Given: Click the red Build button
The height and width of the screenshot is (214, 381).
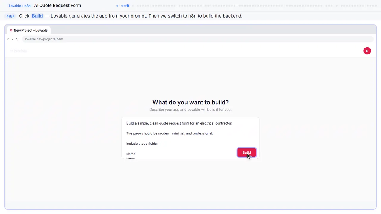Looking at the screenshot, I should coord(246,152).
